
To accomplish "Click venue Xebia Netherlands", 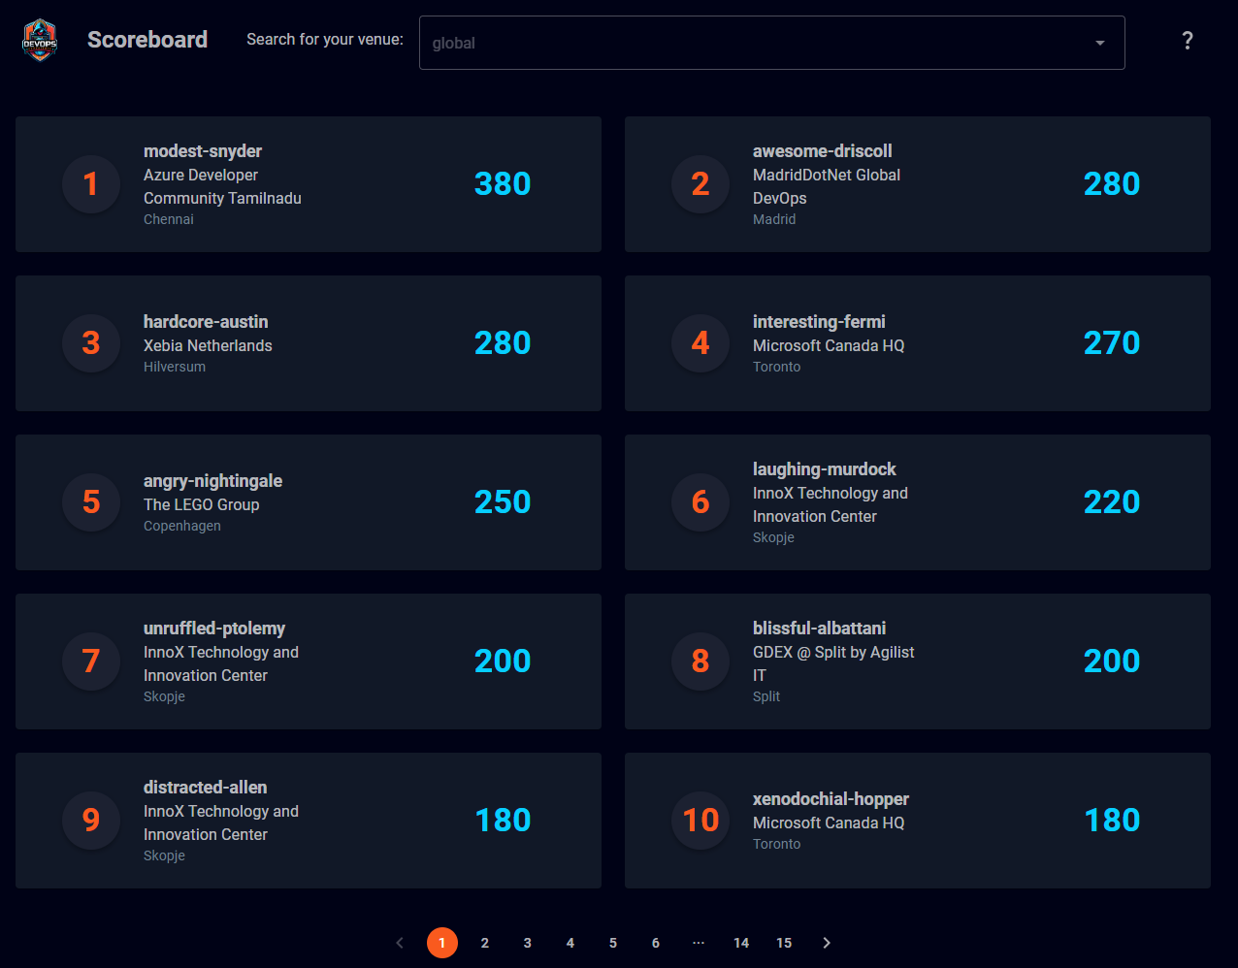I will [x=208, y=345].
